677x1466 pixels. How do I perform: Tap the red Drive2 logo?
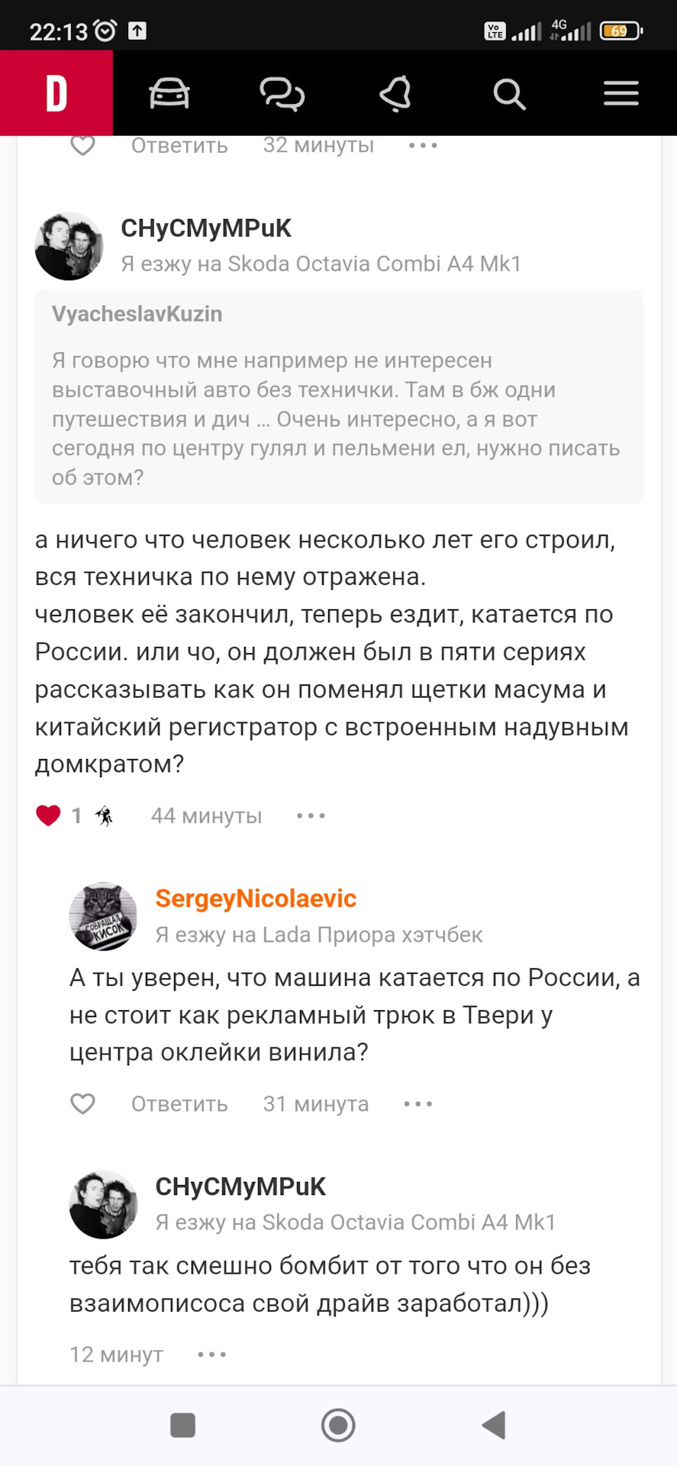pos(56,94)
